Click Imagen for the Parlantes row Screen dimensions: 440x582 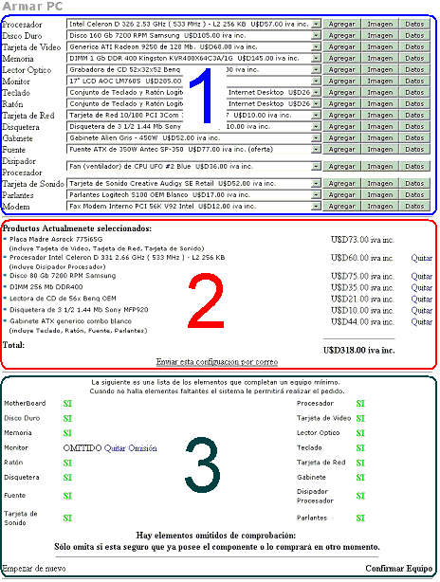pyautogui.click(x=380, y=195)
